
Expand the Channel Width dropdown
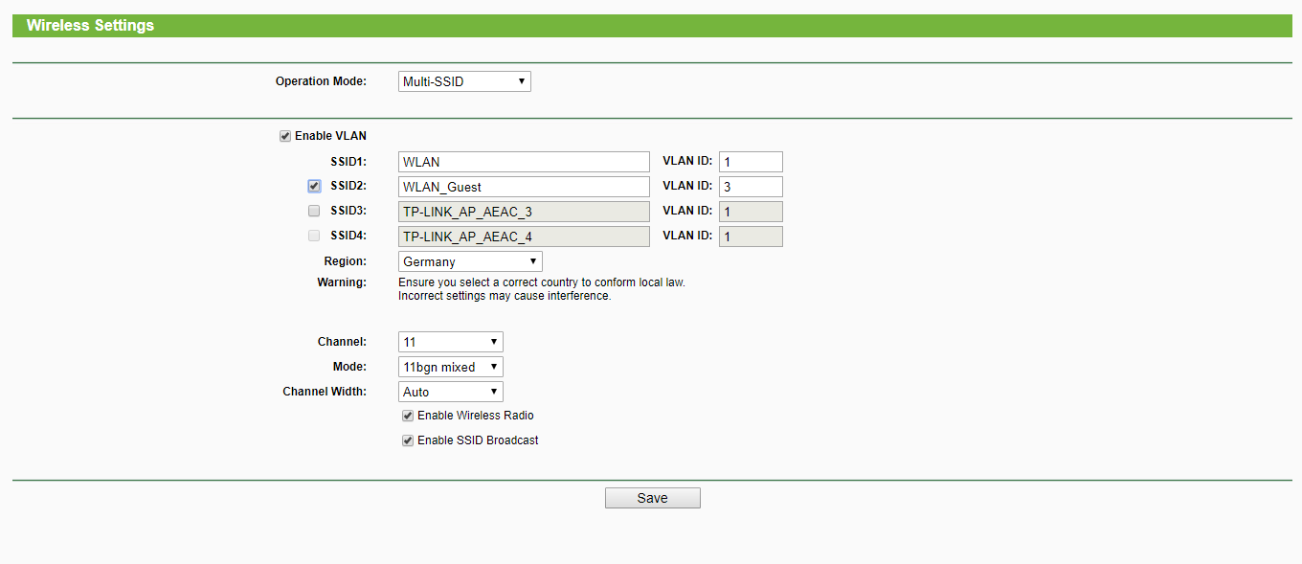(450, 392)
